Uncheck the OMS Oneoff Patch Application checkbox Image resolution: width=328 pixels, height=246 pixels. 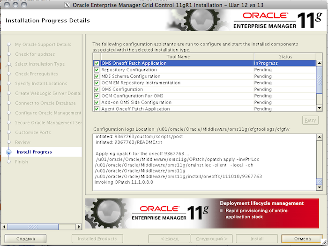[x=97, y=63]
